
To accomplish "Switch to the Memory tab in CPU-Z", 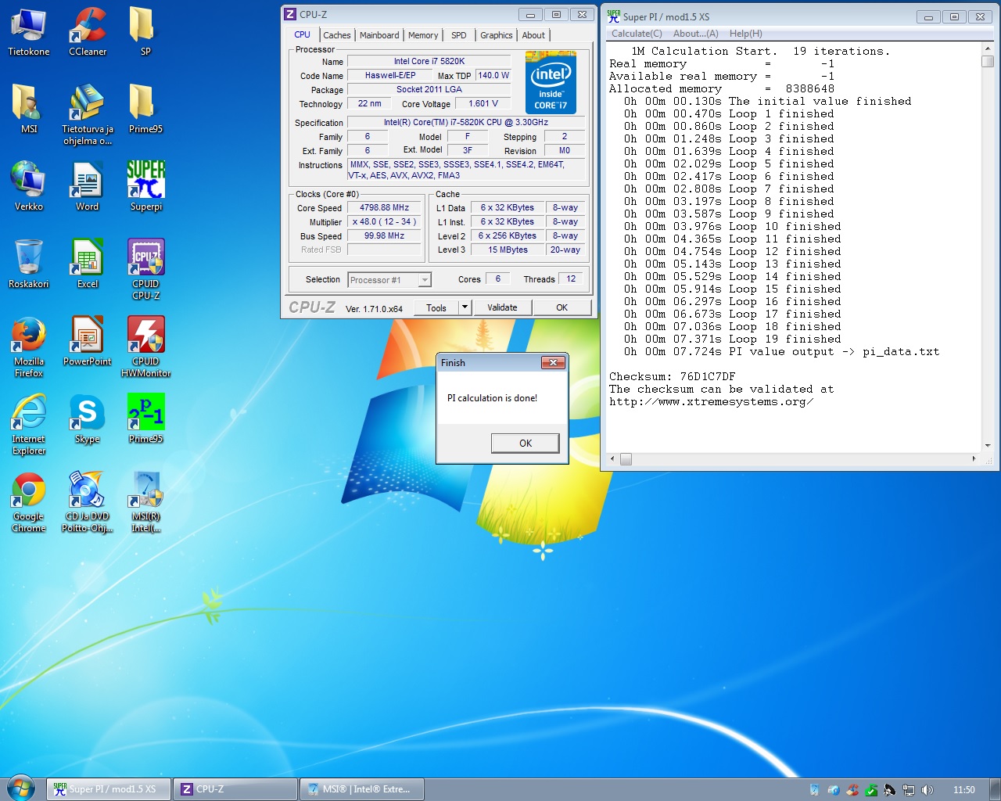I will (x=423, y=35).
